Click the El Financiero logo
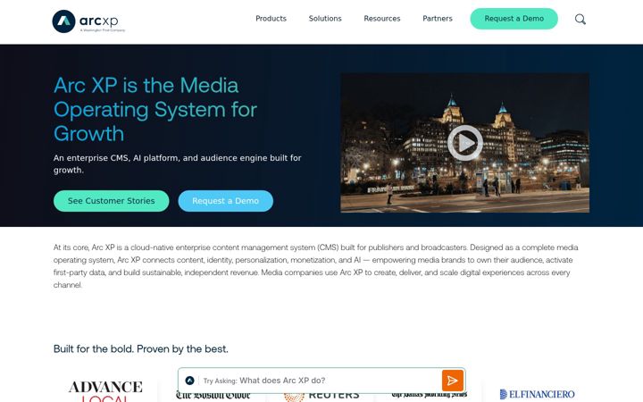Image resolution: width=643 pixels, height=402 pixels. [x=537, y=394]
